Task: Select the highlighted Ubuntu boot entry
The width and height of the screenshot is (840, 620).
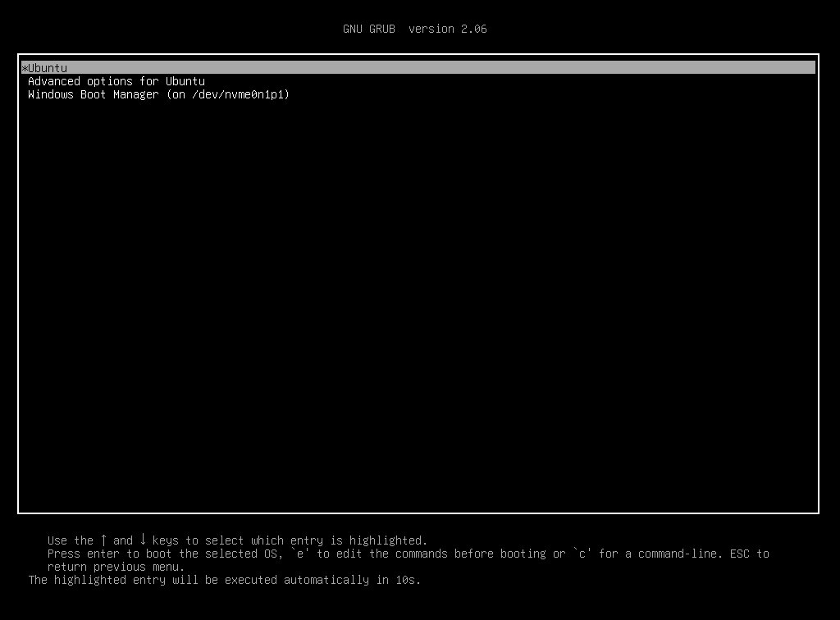Action: coord(48,68)
